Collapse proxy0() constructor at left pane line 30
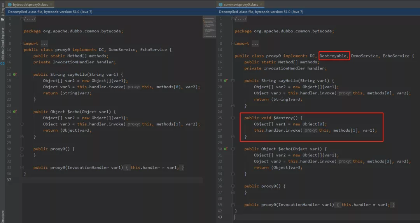 (x=22, y=149)
